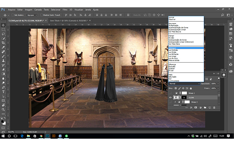This screenshot has height=146, width=234.
Task: Open the Swatches grid panel icon
Action: [231, 34]
